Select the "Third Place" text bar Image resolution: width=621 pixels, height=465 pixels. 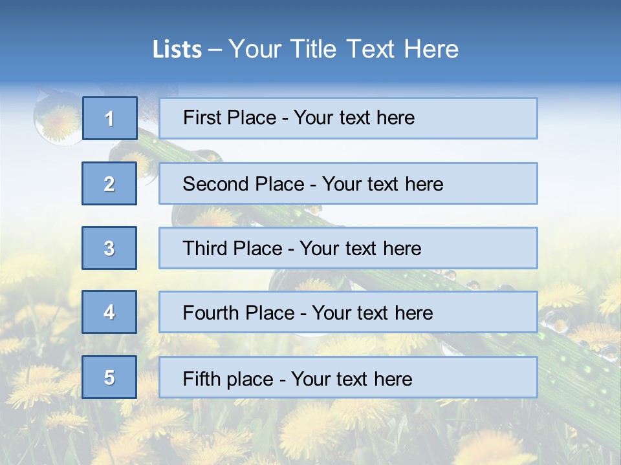tap(348, 248)
